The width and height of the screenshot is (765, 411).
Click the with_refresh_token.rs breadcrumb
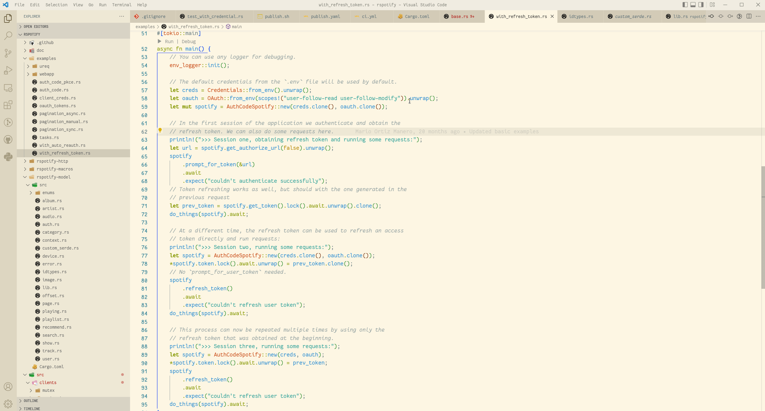coord(194,27)
